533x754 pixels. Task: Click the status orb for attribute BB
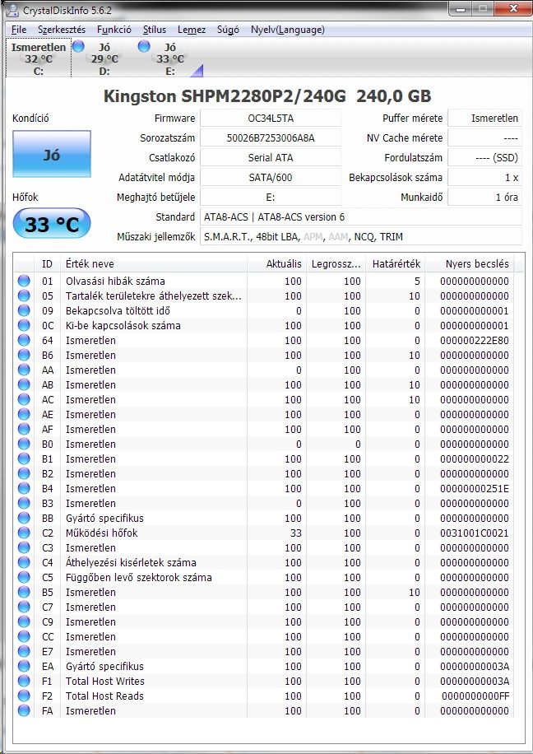(x=24, y=518)
